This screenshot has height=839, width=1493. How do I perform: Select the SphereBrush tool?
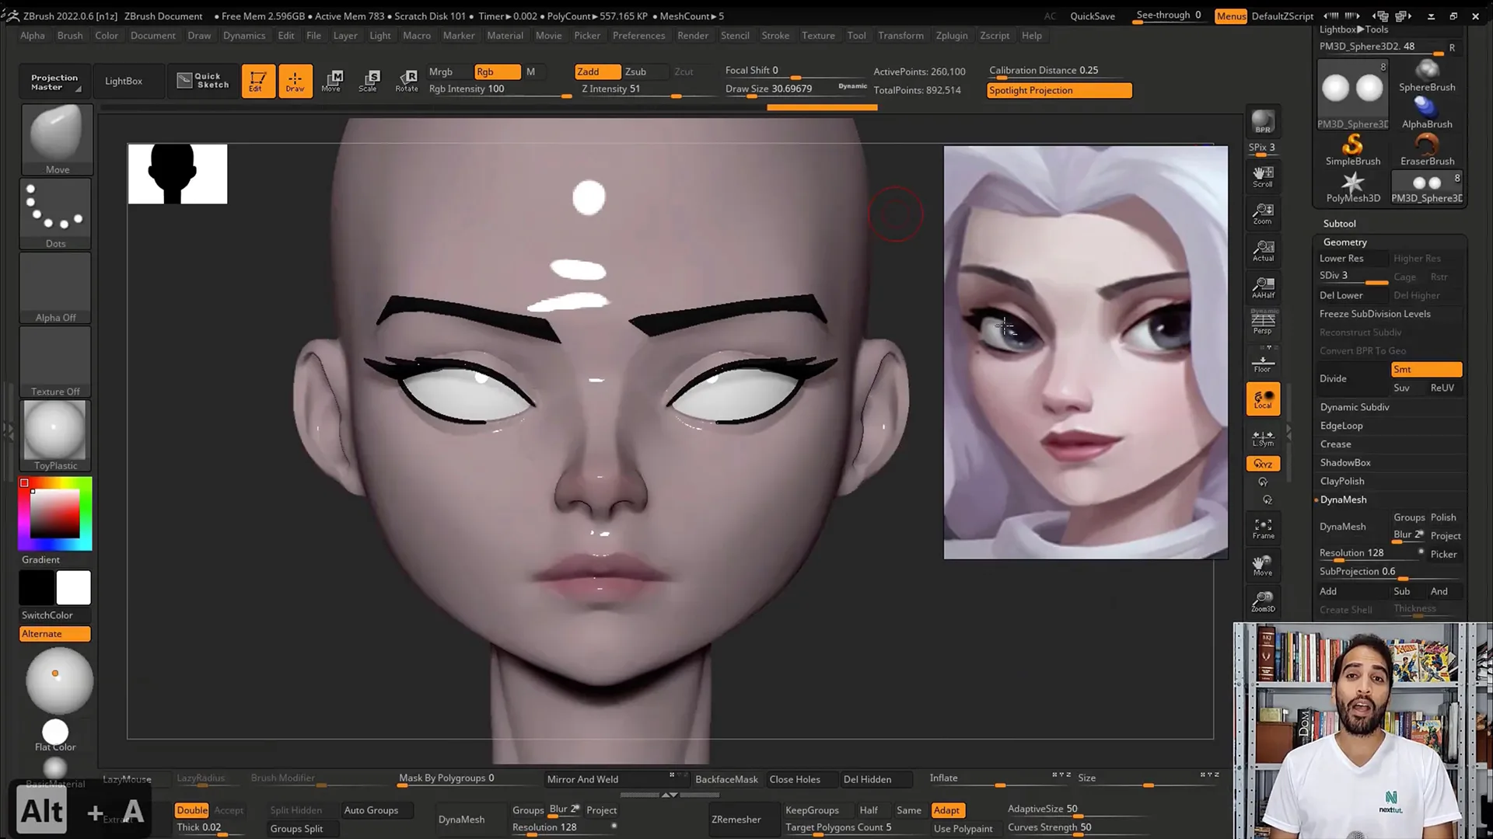[1427, 76]
